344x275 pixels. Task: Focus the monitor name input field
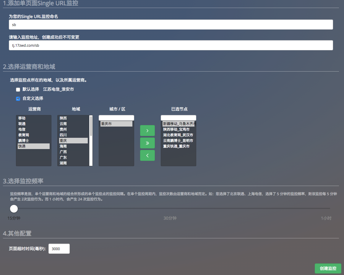[x=171, y=25]
